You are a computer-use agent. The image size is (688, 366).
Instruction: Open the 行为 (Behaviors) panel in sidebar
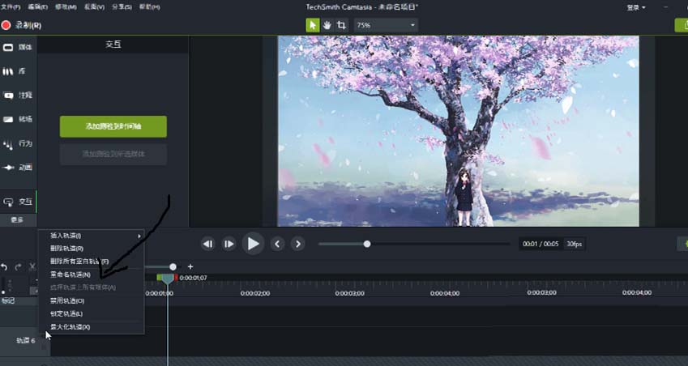click(18, 143)
